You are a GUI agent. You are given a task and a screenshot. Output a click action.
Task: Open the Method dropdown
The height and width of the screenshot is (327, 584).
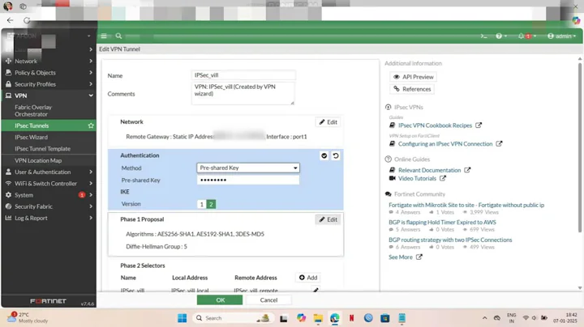pyautogui.click(x=248, y=168)
